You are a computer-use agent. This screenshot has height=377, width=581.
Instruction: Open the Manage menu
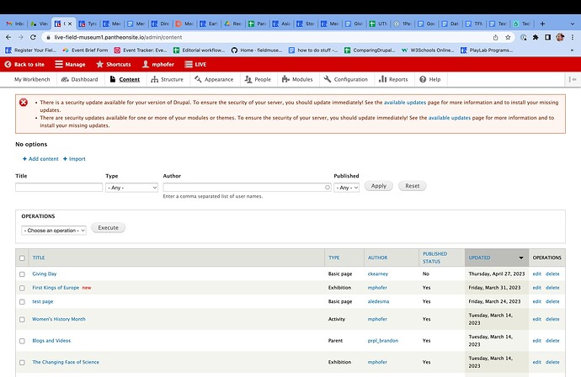click(x=70, y=64)
